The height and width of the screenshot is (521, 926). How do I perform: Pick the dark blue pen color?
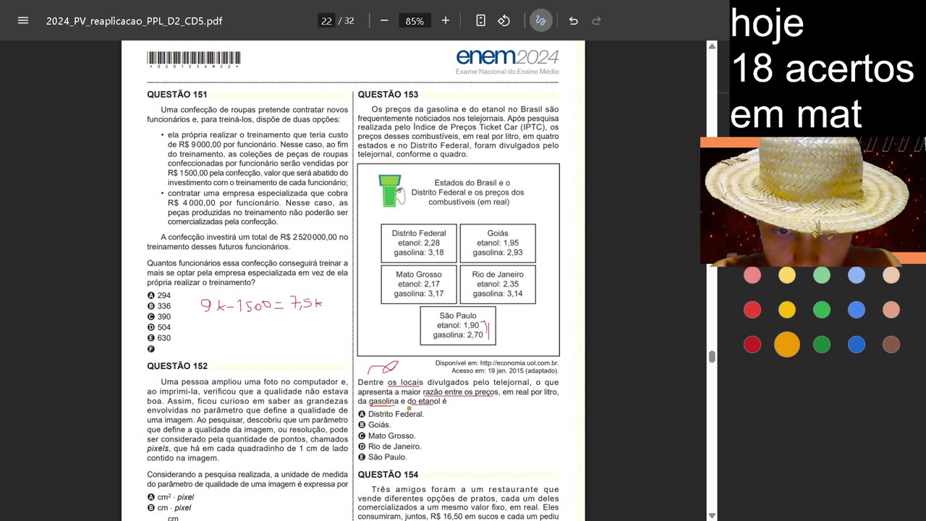(x=857, y=344)
